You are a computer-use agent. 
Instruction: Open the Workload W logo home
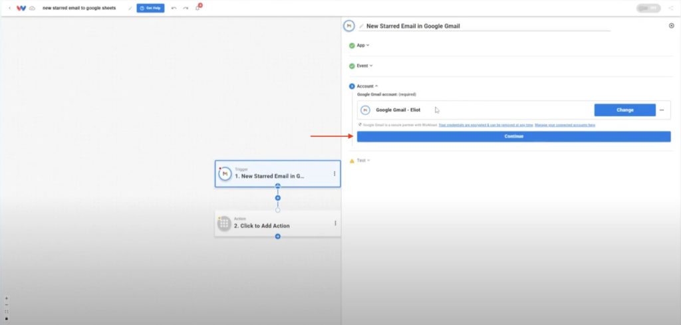pyautogui.click(x=21, y=8)
